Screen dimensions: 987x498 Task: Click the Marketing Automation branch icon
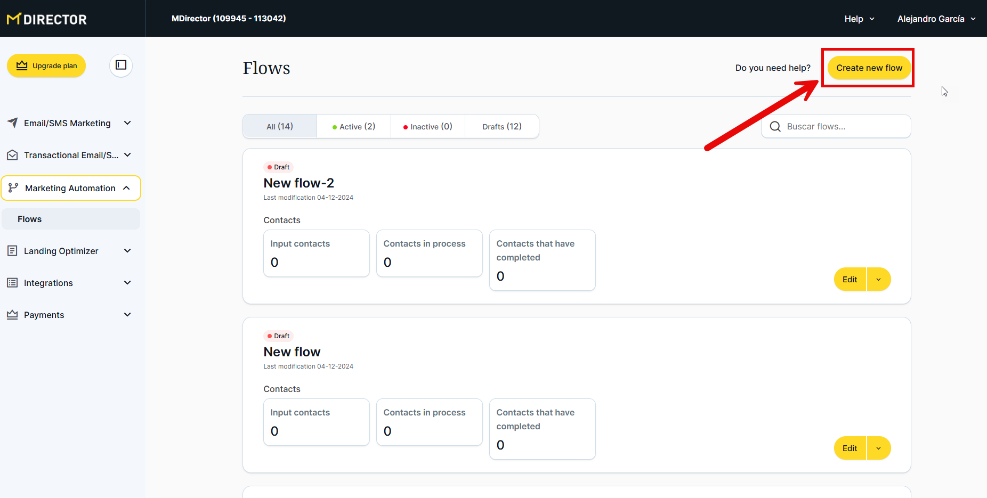(x=13, y=188)
